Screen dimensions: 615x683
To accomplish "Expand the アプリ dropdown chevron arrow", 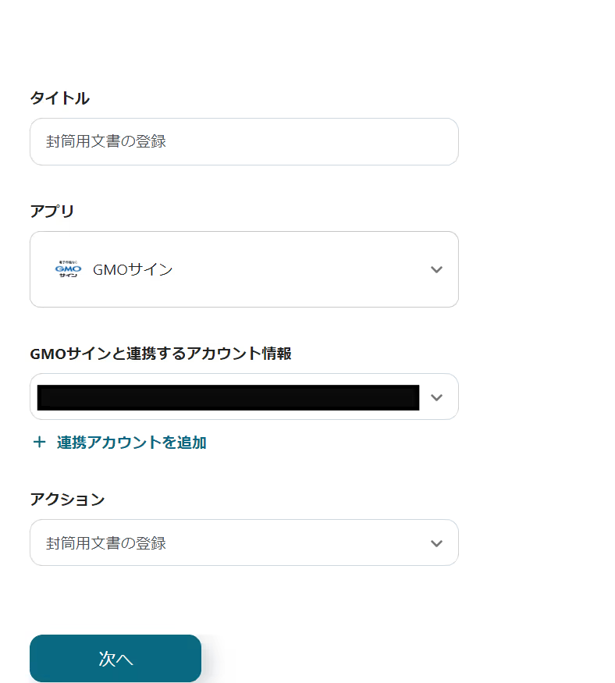I will coord(436,269).
